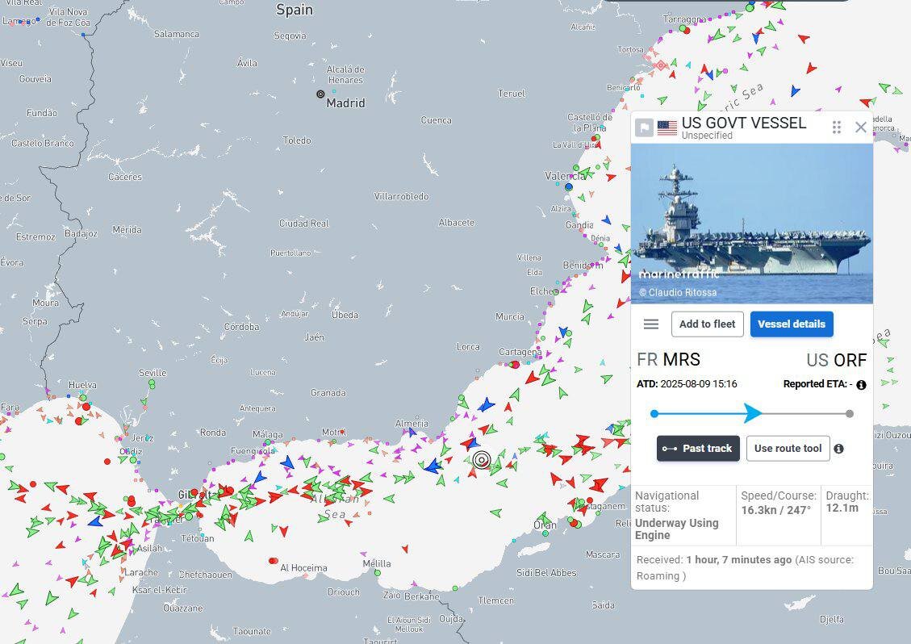Click the US flag icon in the panel header
911x644 pixels.
coord(667,128)
